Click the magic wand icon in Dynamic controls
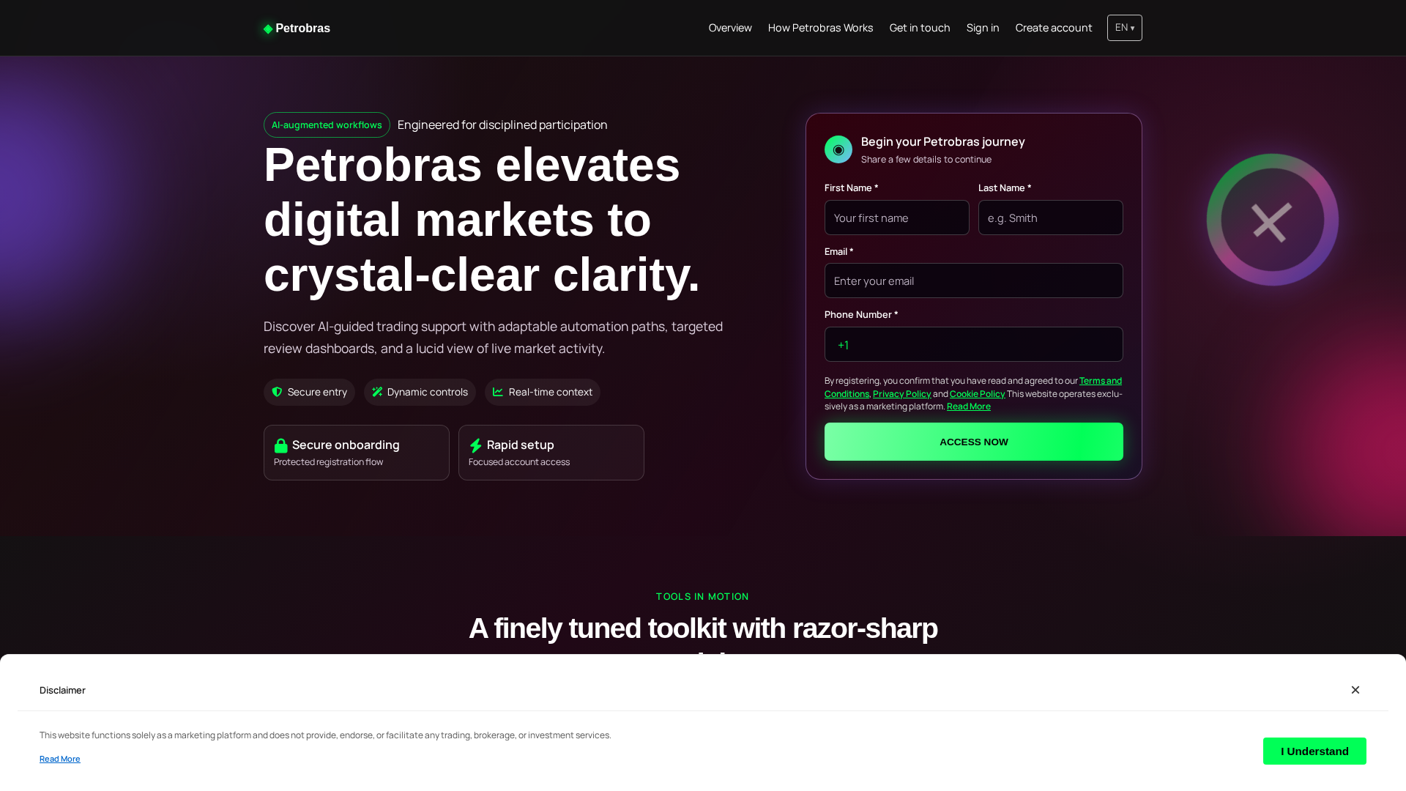The width and height of the screenshot is (1406, 791). point(377,392)
